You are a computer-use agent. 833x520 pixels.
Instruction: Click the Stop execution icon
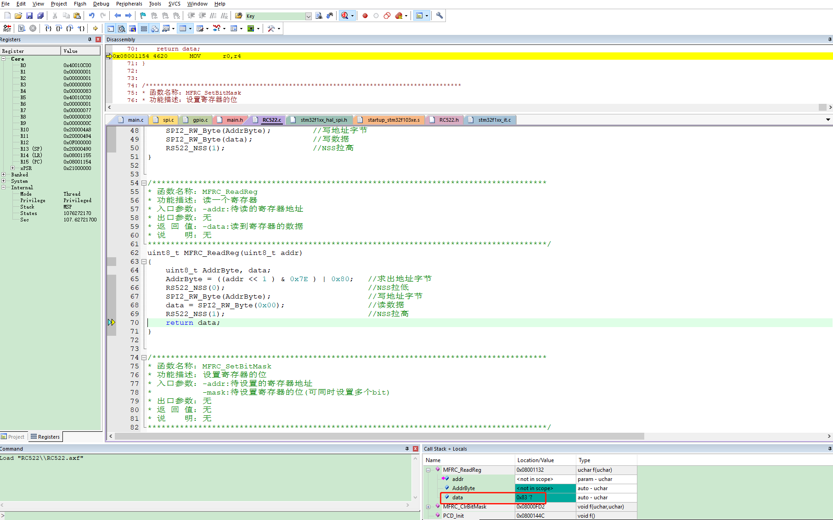(x=33, y=28)
